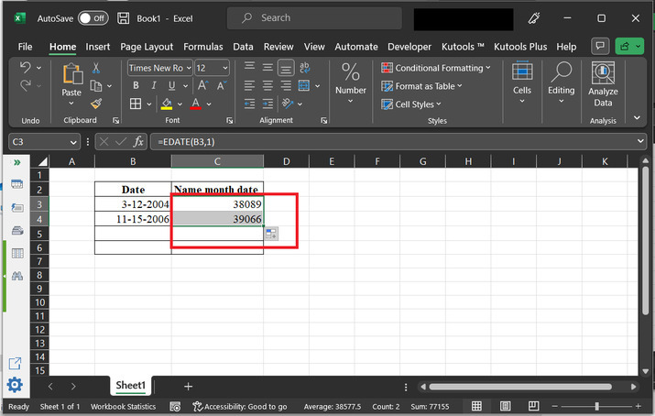This screenshot has height=416, width=655.
Task: Click the zoom slider in status bar
Action: pos(597,406)
